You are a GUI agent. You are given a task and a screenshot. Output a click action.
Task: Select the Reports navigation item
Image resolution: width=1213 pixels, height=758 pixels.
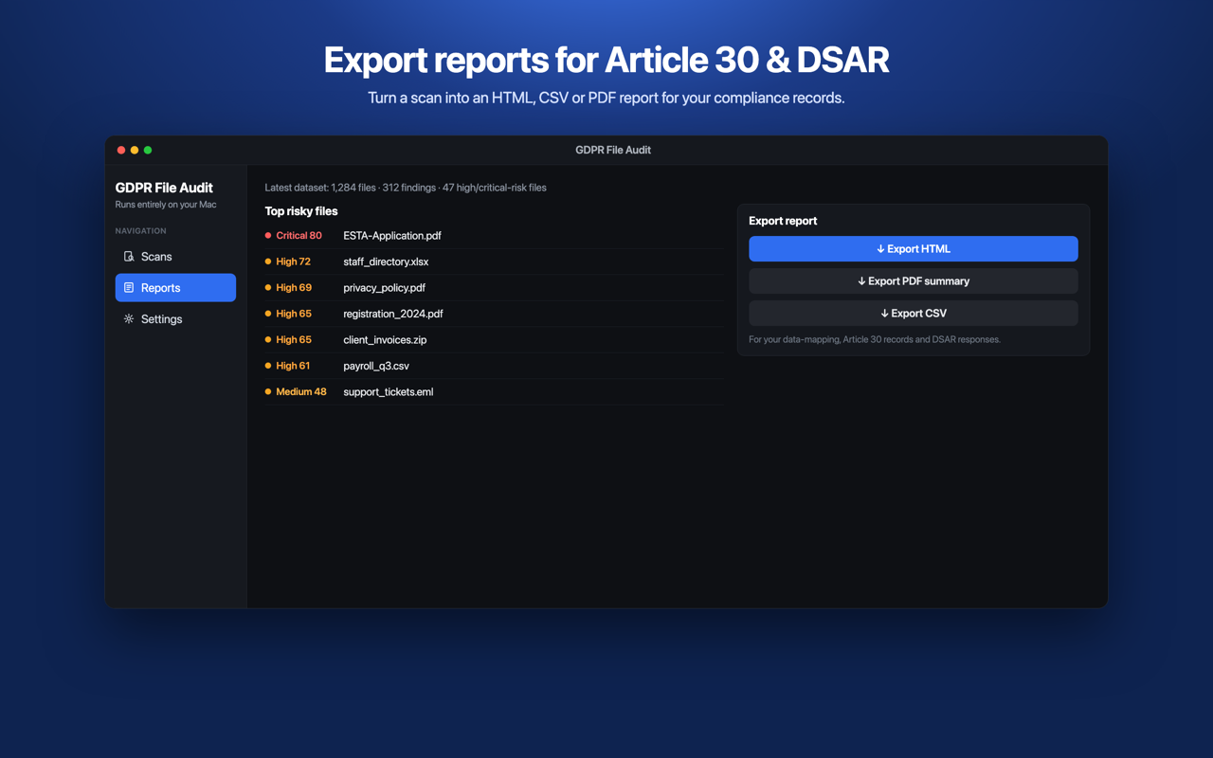(x=175, y=288)
